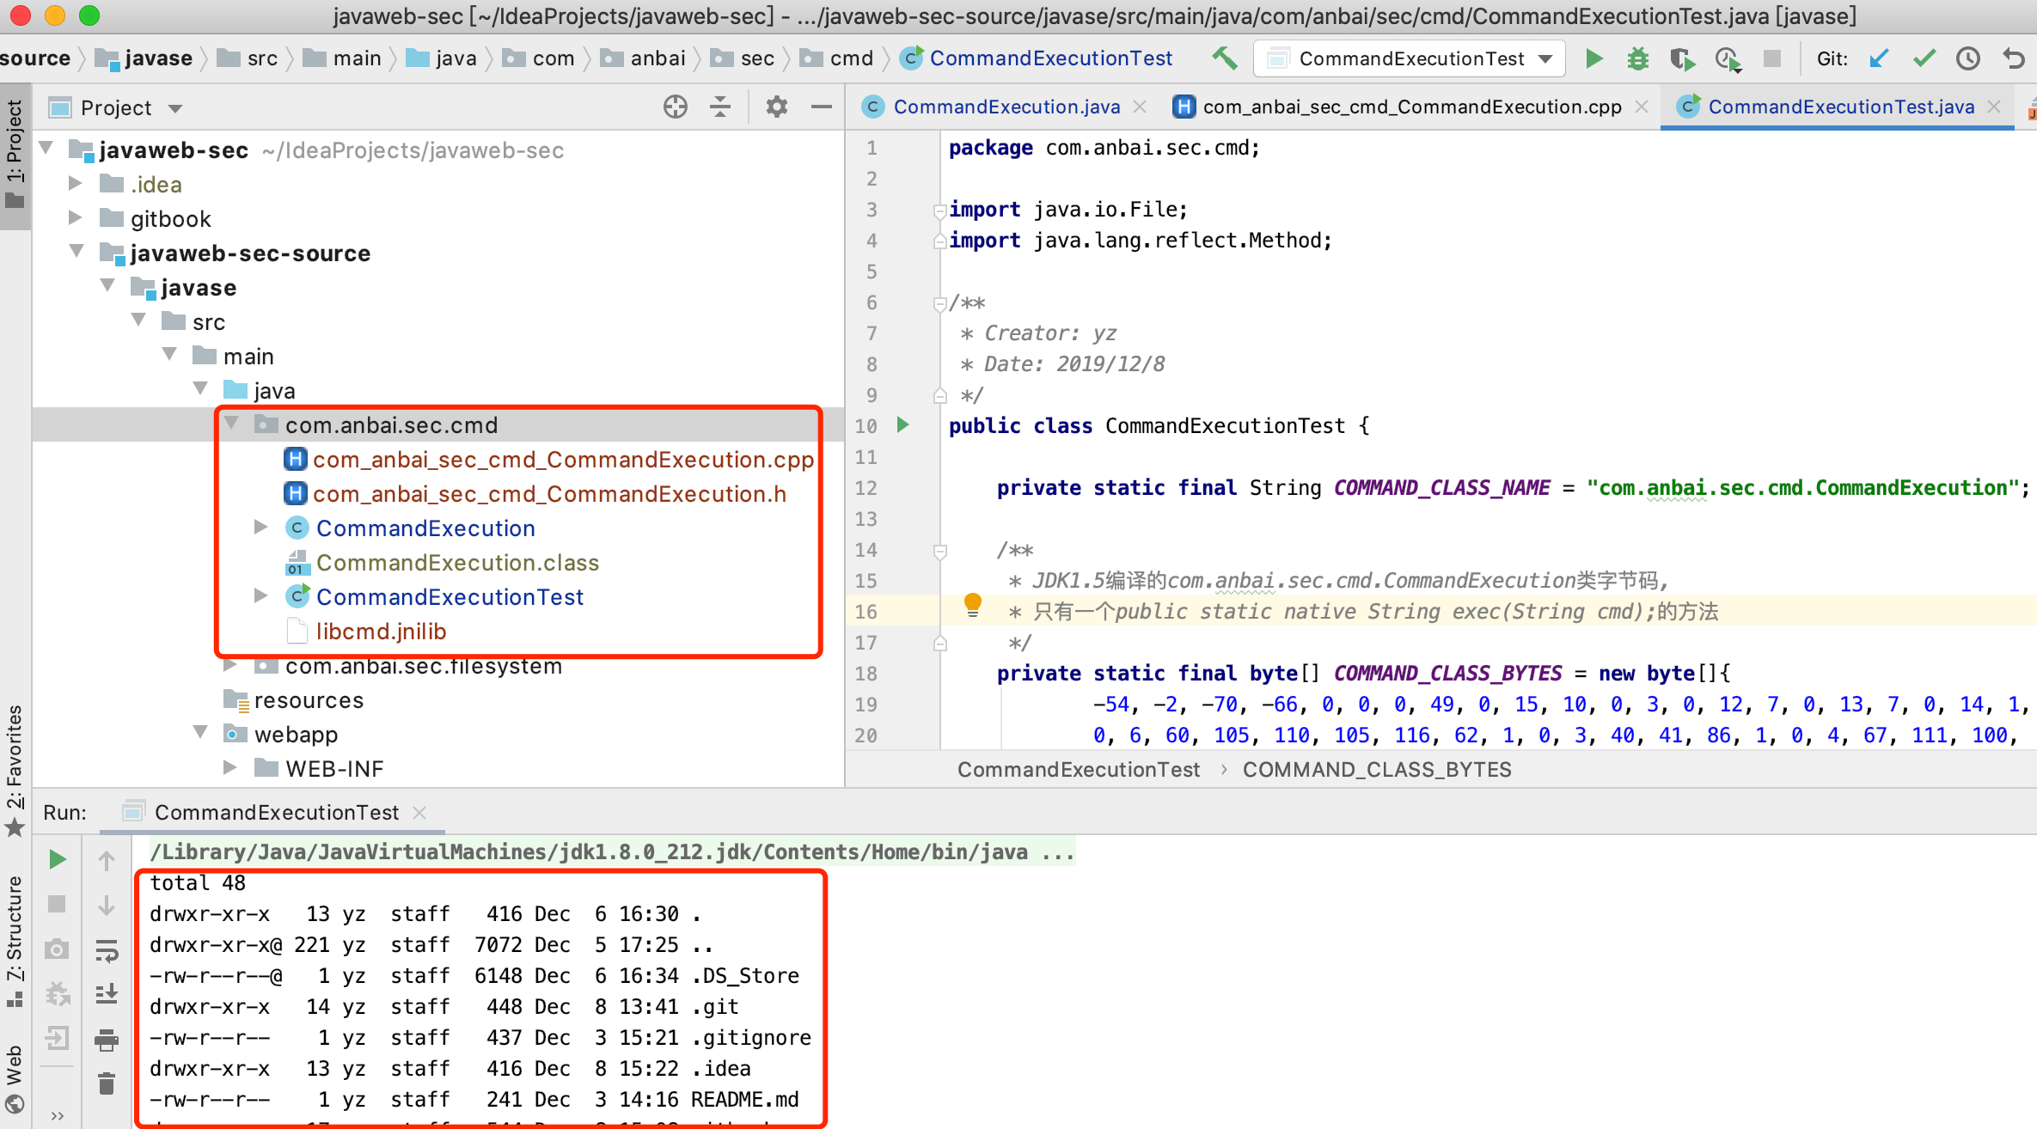The width and height of the screenshot is (2037, 1129).
Task: Expand the gitbook folder
Action: [76, 218]
